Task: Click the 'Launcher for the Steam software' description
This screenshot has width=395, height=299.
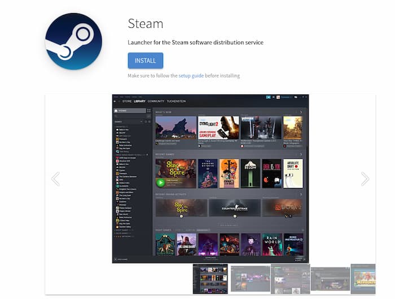Action: 195,42
